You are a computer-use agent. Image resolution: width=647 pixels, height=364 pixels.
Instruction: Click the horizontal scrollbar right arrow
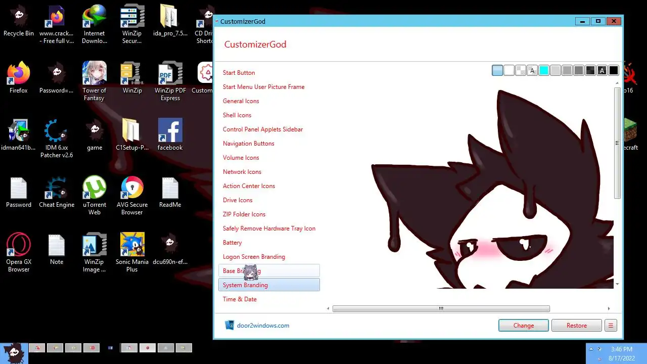609,308
